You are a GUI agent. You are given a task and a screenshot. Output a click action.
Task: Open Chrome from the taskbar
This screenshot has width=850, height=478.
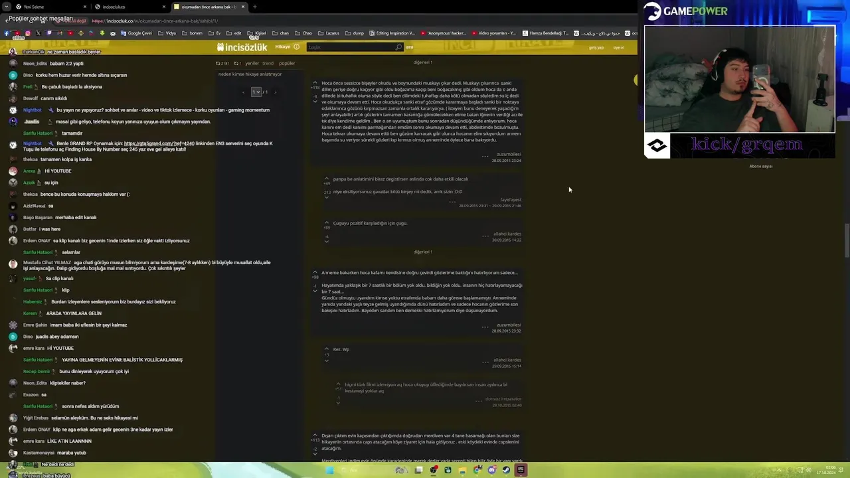[x=477, y=470]
